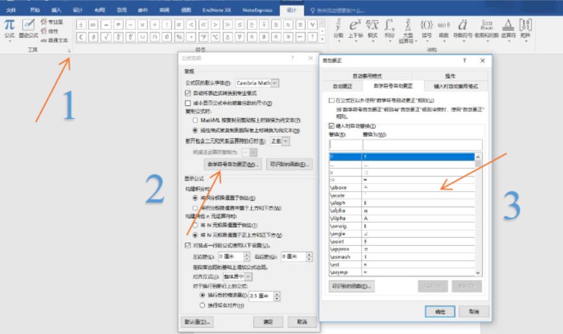563x334 pixels.
Task: Click the 数学符号自动更正 Math AutoCorrect button
Action: (233, 164)
